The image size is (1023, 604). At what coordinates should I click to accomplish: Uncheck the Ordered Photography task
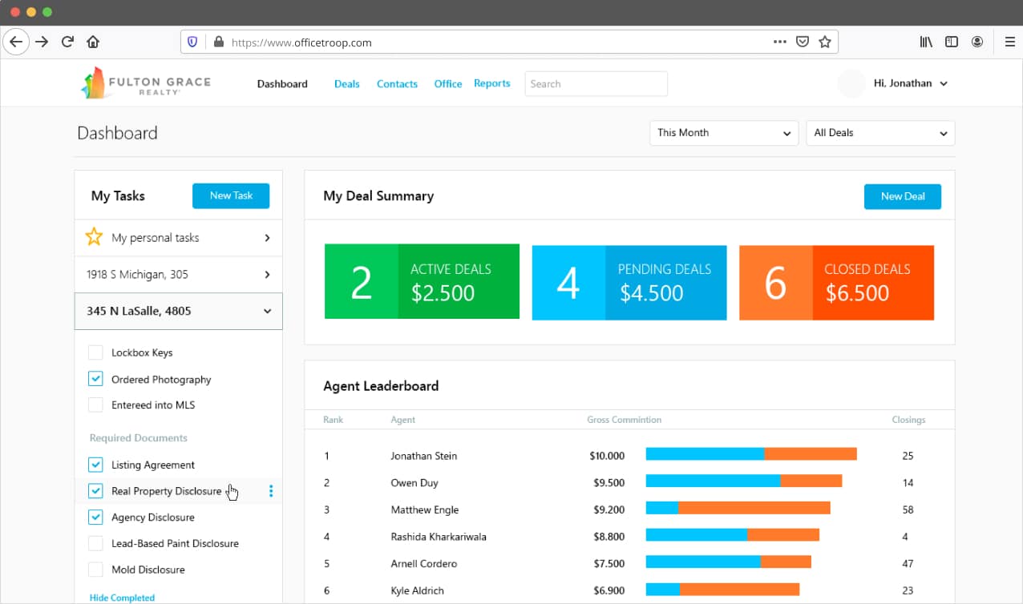(x=95, y=379)
